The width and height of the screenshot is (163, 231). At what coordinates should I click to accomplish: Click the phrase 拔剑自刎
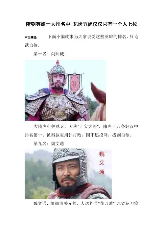[121, 135]
